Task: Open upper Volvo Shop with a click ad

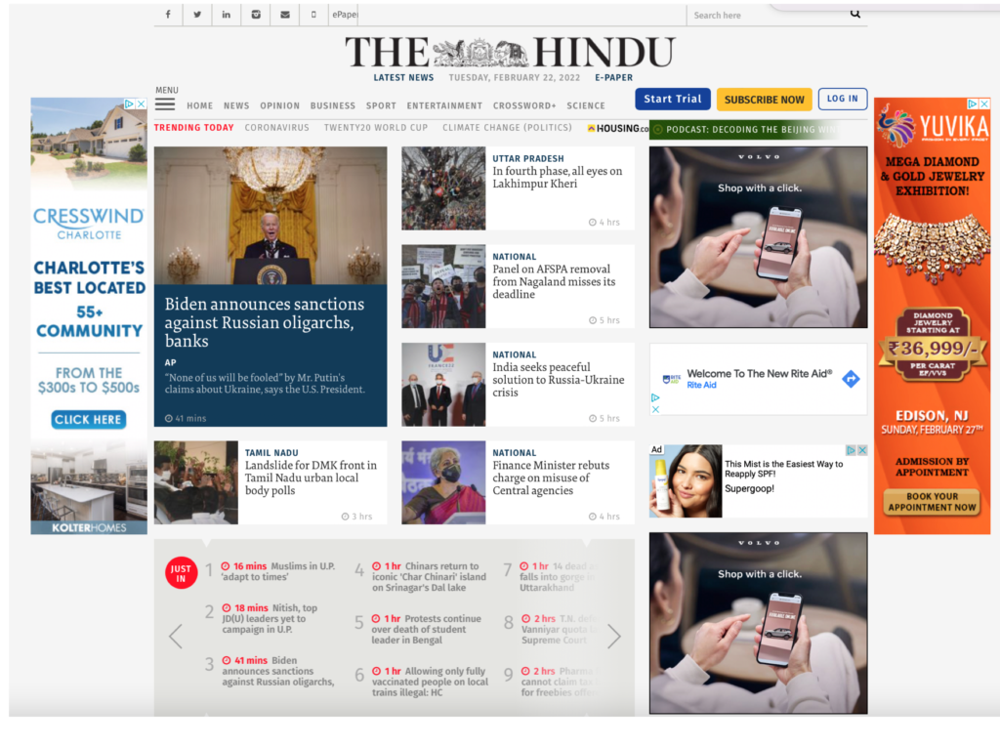Action: pyautogui.click(x=758, y=237)
